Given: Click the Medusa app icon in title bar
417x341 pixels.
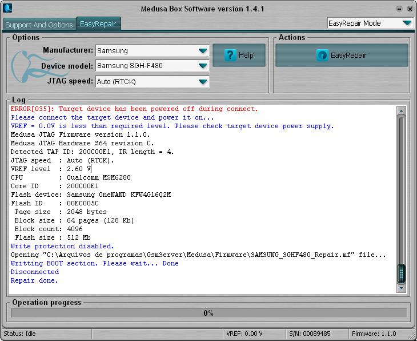Looking at the screenshot, I should pos(7,8).
